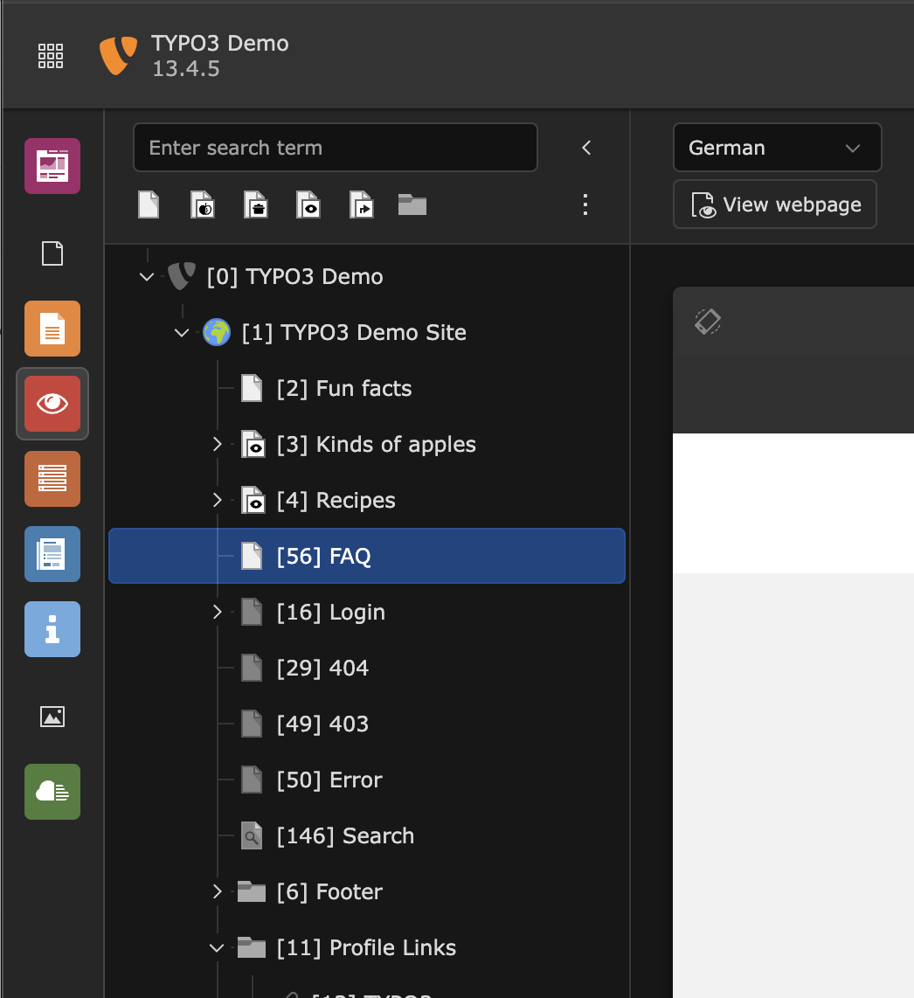The height and width of the screenshot is (998, 914).
Task: Click the page icon beside Fun facts
Action: coord(252,389)
